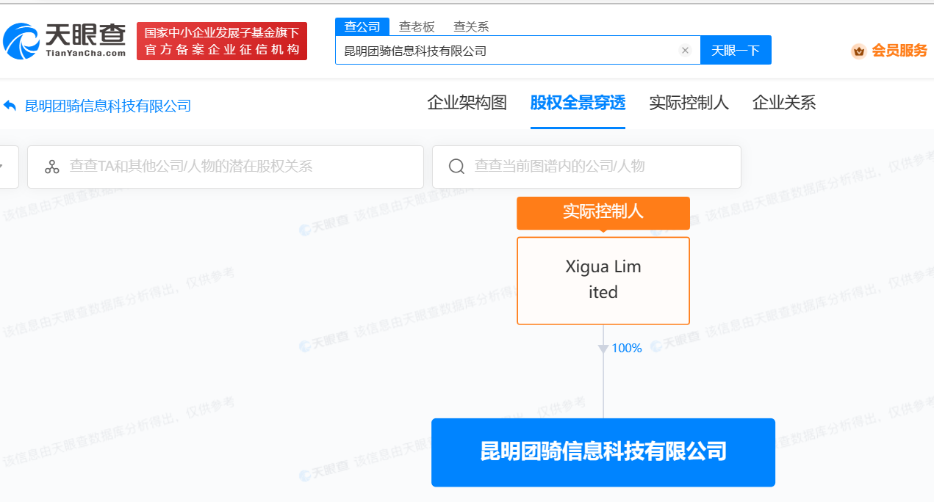The width and height of the screenshot is (934, 502).
Task: Click the 查查当前图谱内的公司/人物 input field
Action: point(595,167)
